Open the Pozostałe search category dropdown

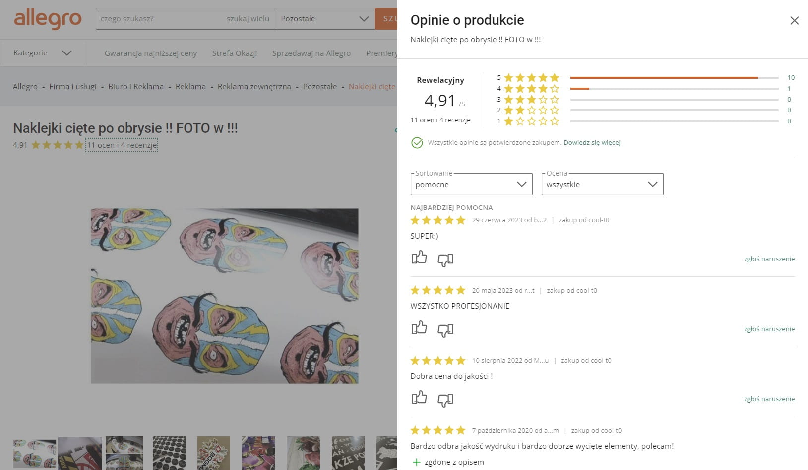tap(324, 19)
